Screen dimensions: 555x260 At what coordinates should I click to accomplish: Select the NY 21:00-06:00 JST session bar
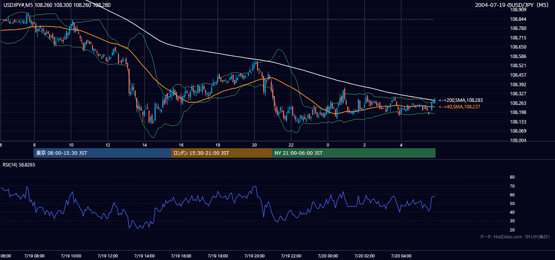[x=353, y=153]
